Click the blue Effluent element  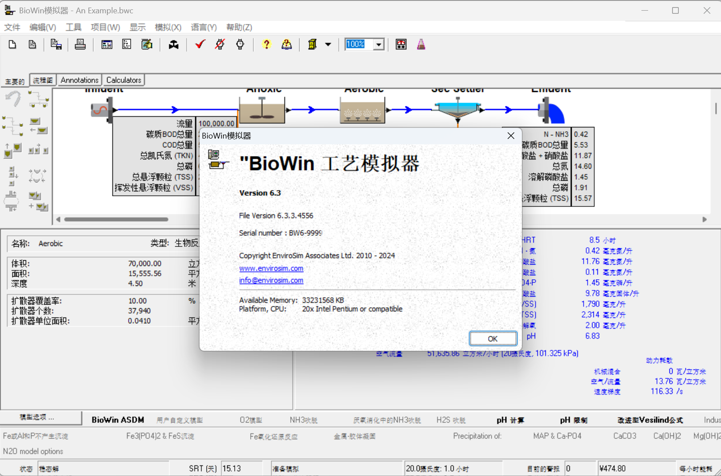tap(551, 111)
